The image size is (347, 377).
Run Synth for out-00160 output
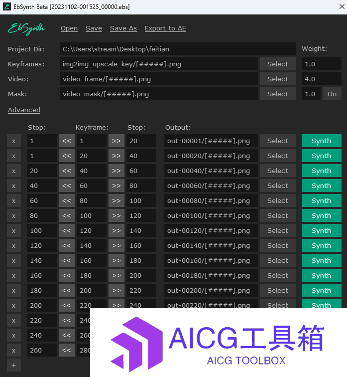click(x=321, y=260)
